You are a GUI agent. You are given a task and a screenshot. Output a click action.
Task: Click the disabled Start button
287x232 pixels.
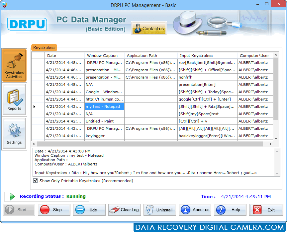[19, 210]
